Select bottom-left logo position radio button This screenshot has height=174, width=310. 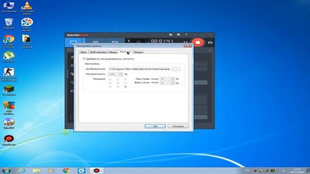tap(110, 87)
